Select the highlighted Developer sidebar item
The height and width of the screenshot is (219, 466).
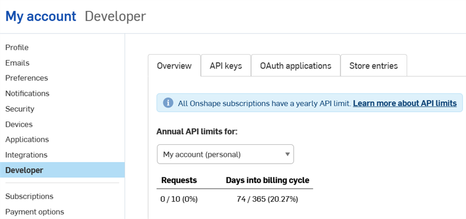pyautogui.click(x=62, y=170)
